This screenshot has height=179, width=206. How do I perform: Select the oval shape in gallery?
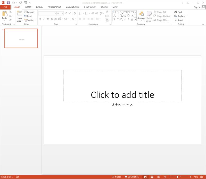pos(128,12)
